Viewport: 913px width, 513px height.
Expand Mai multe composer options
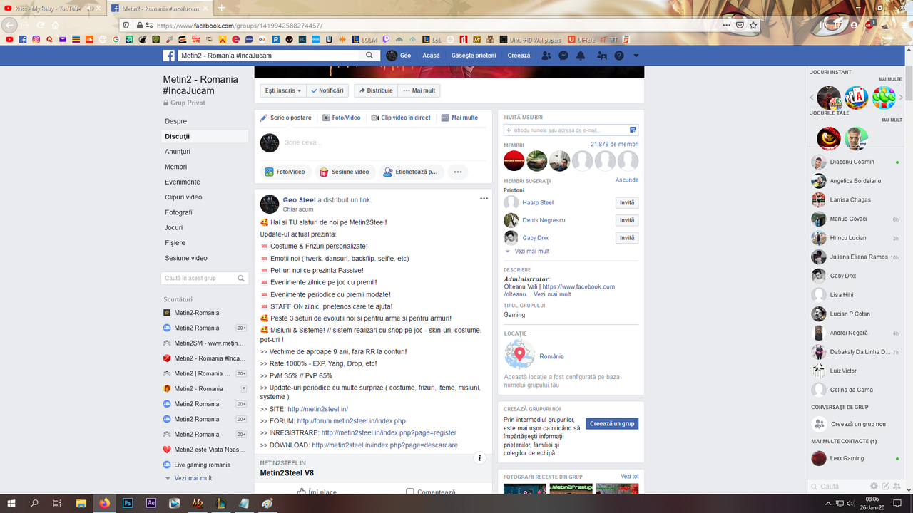point(459,118)
